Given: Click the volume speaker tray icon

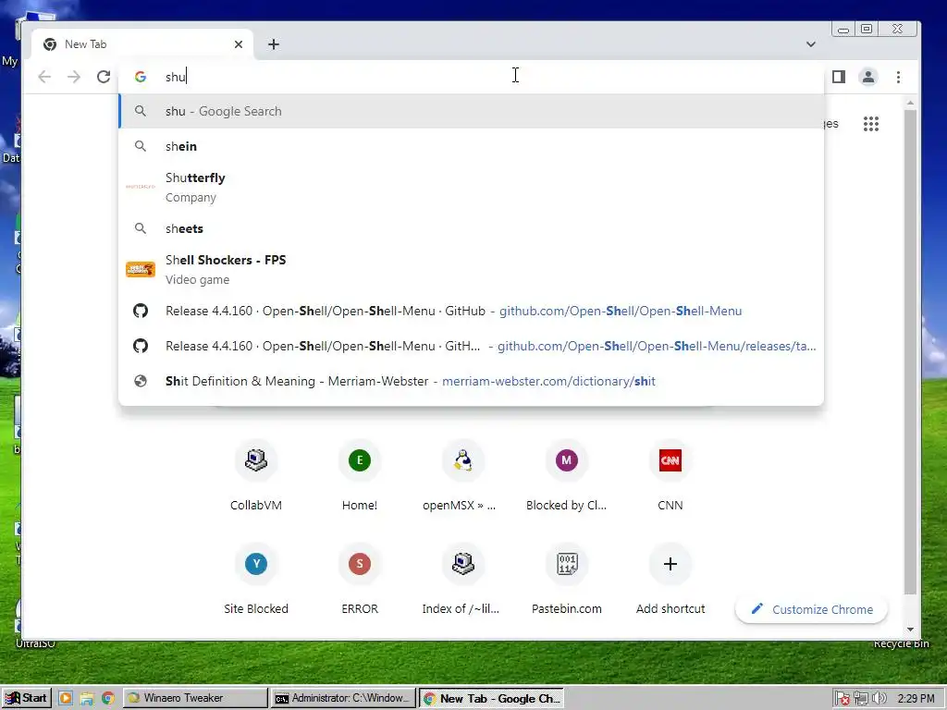Looking at the screenshot, I should (x=879, y=699).
